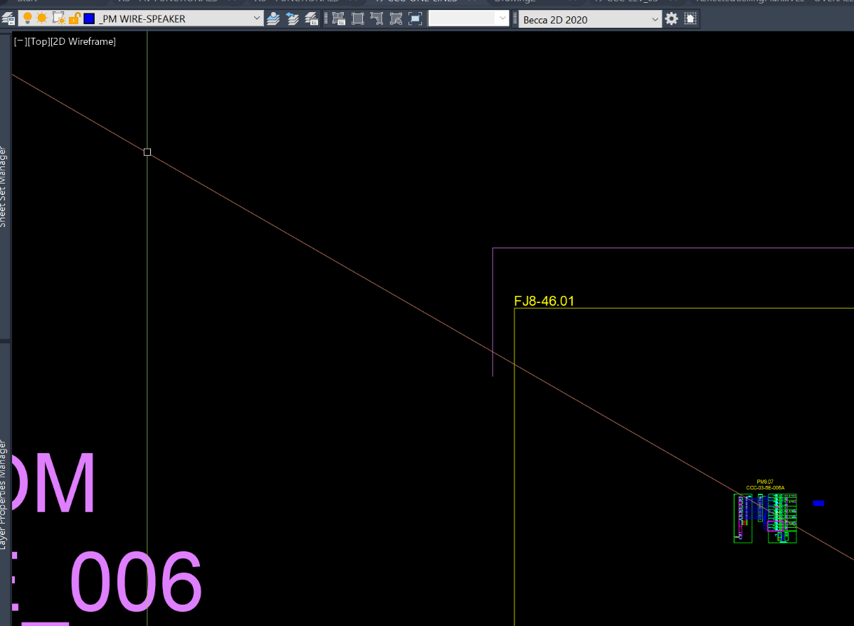Open the Layer Properties Manager side palette
The height and width of the screenshot is (626, 854).
(4, 494)
